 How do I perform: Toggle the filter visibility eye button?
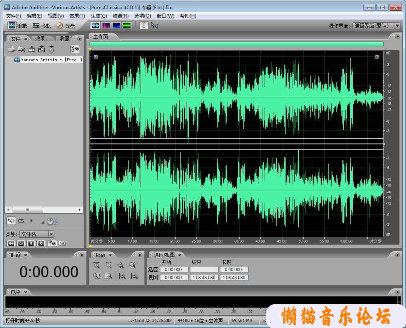tap(52, 243)
